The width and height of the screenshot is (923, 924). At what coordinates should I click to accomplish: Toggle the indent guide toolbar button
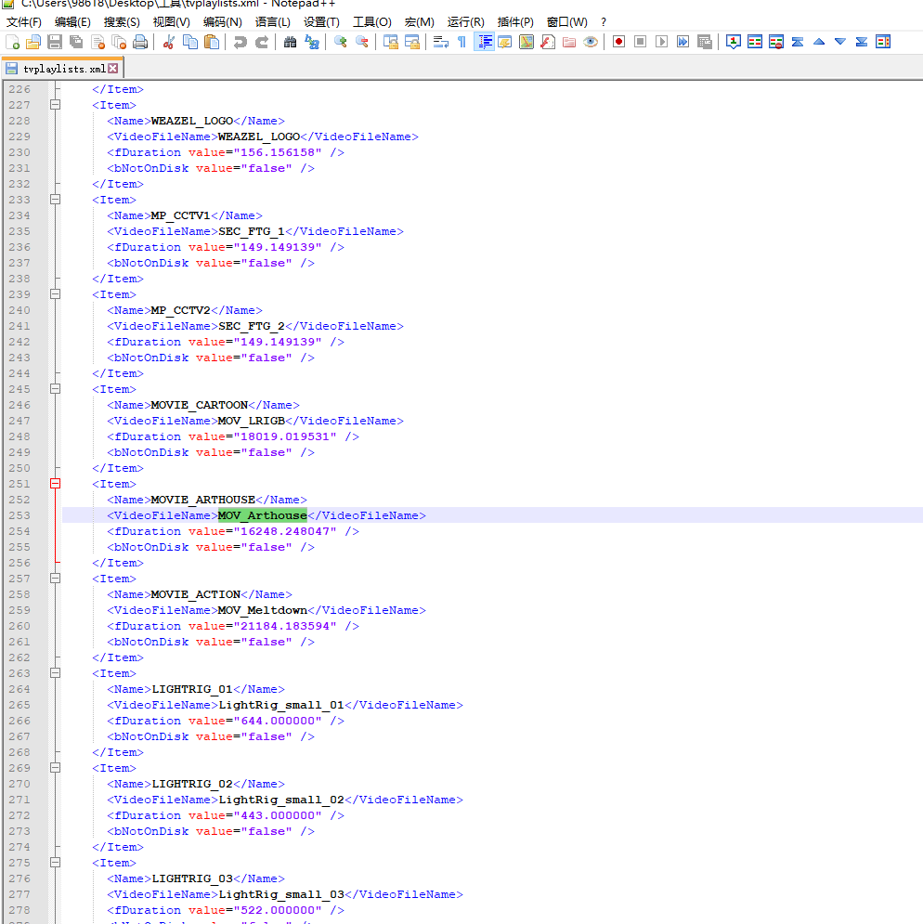484,42
